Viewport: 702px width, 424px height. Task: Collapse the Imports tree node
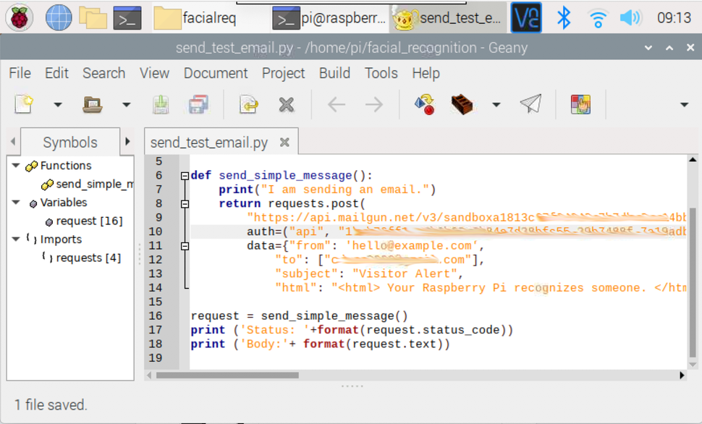(x=16, y=239)
